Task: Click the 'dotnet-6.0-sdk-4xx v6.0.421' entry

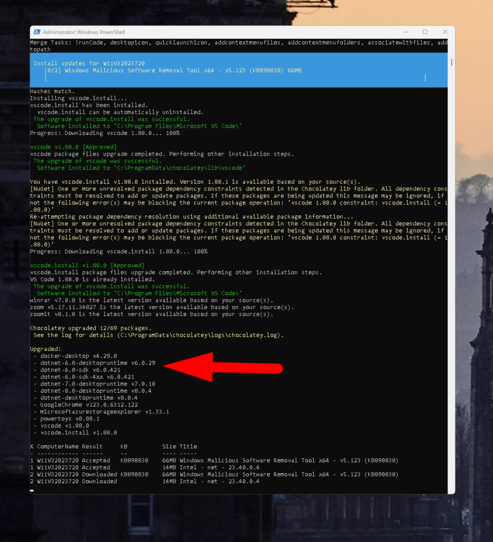Action: 87,377
